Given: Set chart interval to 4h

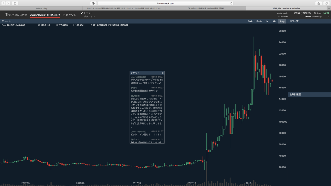Looking at the screenshot, I should 274,21.
